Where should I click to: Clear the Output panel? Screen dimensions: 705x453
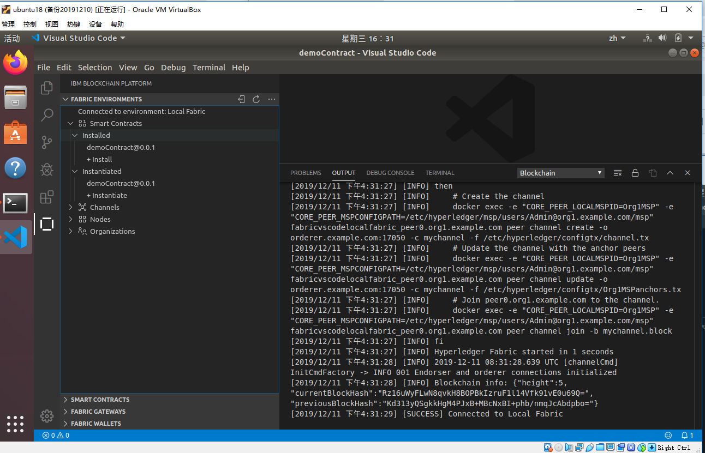[617, 173]
